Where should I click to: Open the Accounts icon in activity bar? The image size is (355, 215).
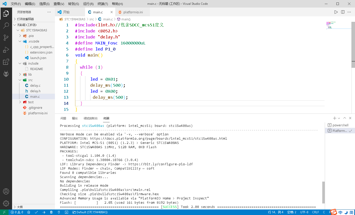(x=6, y=191)
